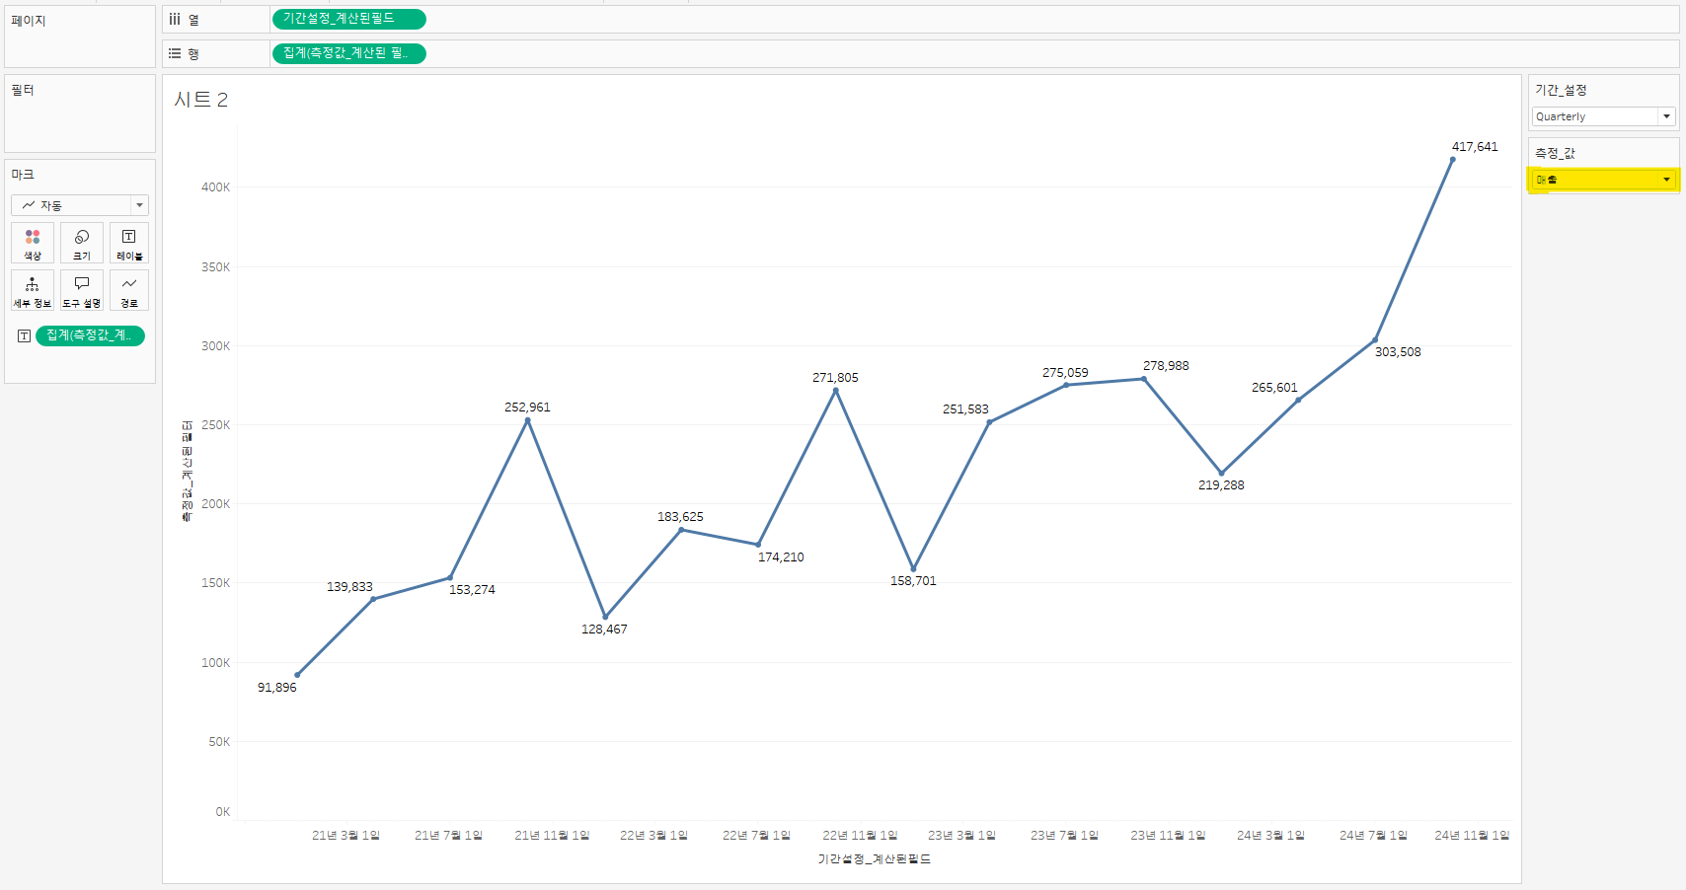Click the 91,896 data label
The height and width of the screenshot is (890, 1686).
(x=277, y=688)
